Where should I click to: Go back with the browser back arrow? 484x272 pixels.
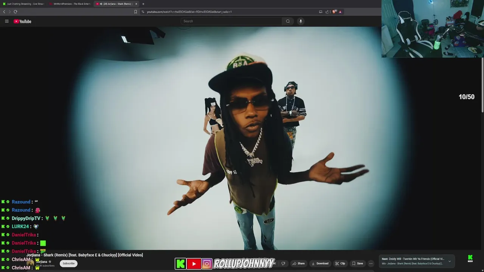pyautogui.click(x=4, y=12)
